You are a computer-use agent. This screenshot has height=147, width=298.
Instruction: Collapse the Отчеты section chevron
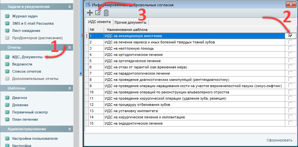coord(69,47)
